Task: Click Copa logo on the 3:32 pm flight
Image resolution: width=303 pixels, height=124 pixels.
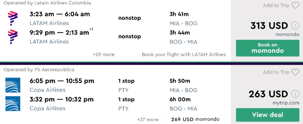Action: pos(13,103)
